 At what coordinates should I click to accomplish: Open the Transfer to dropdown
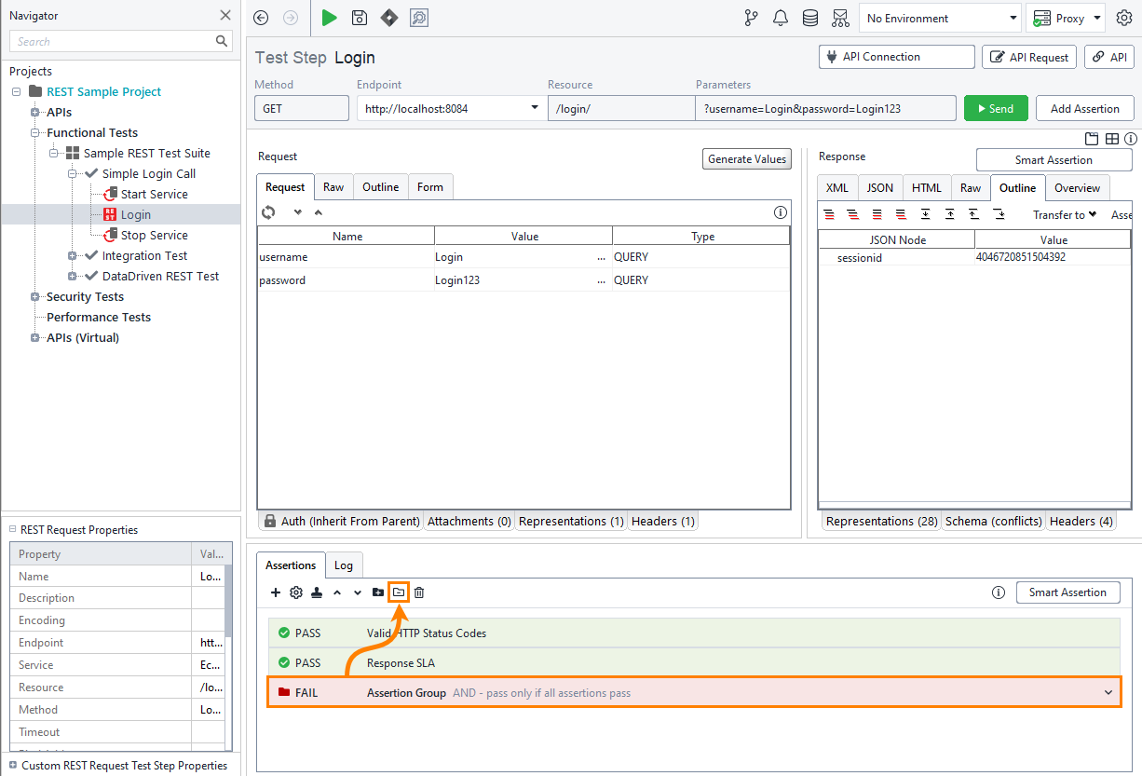pos(1064,214)
